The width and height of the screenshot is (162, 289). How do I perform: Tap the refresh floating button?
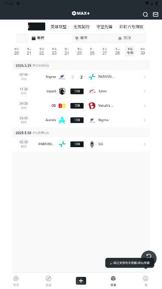[x=149, y=256]
